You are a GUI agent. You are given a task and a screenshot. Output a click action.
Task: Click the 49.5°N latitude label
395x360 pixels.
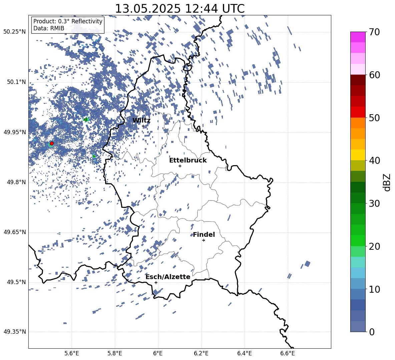pos(16,282)
